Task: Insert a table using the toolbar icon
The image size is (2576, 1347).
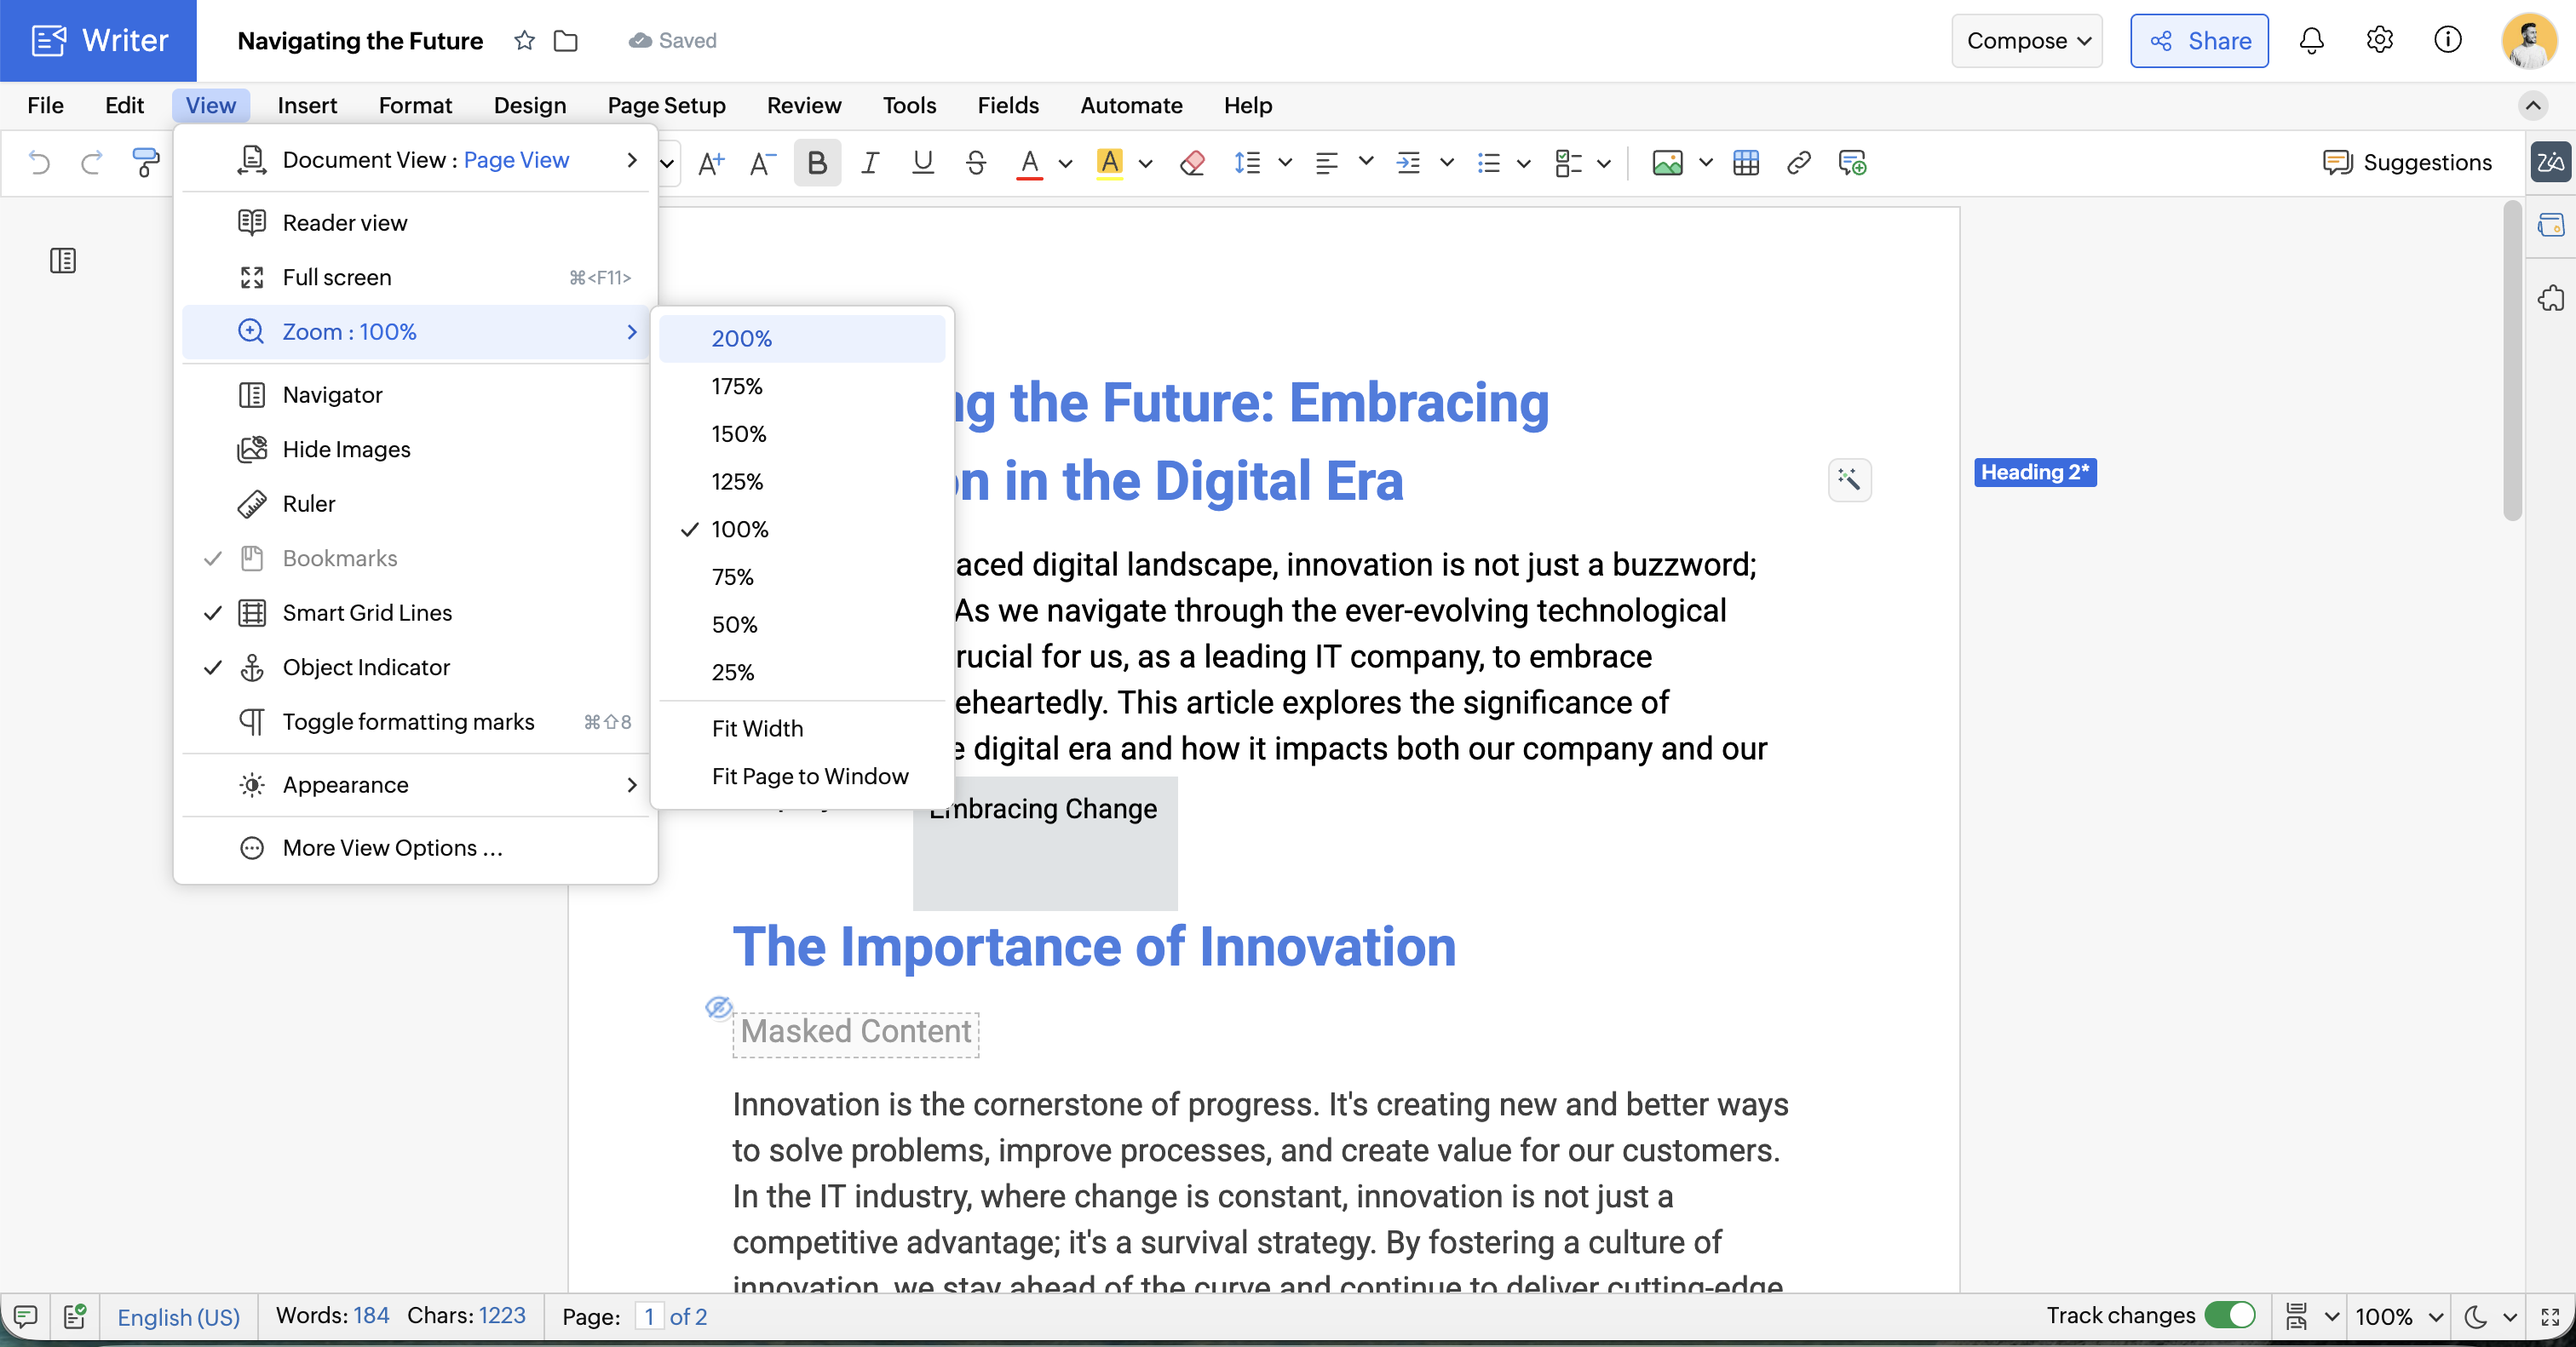Action: 1746,163
